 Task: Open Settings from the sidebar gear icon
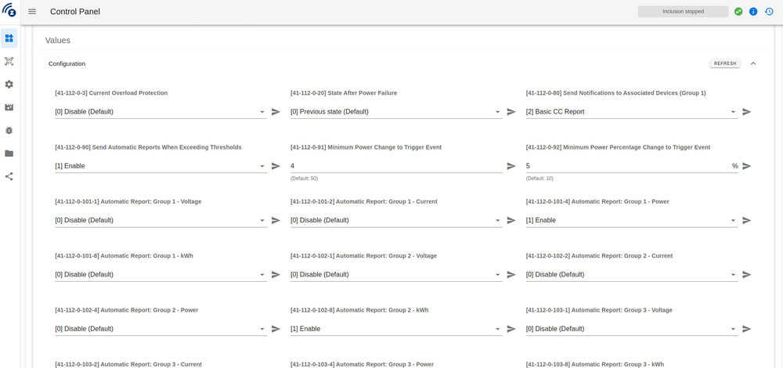click(x=9, y=84)
